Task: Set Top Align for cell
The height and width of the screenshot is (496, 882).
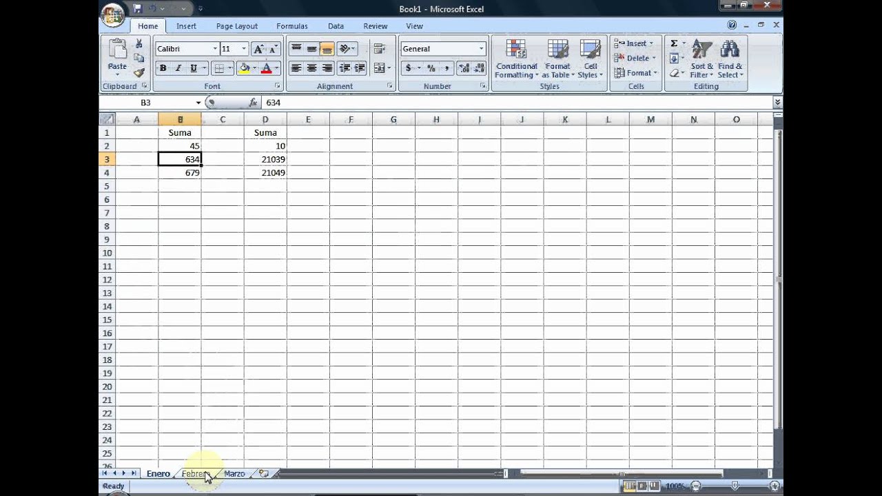Action: point(296,49)
